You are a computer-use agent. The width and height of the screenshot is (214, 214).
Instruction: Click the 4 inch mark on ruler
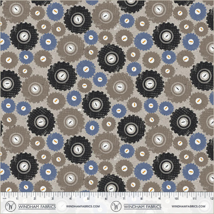coord(70,198)
